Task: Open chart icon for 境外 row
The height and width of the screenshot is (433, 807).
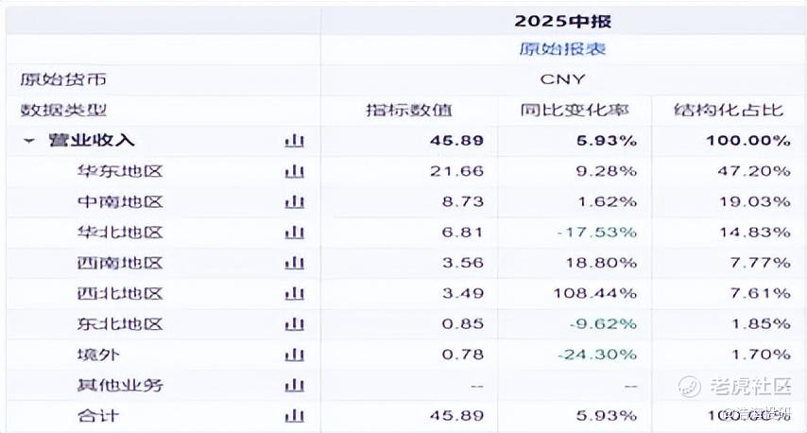Action: (295, 354)
